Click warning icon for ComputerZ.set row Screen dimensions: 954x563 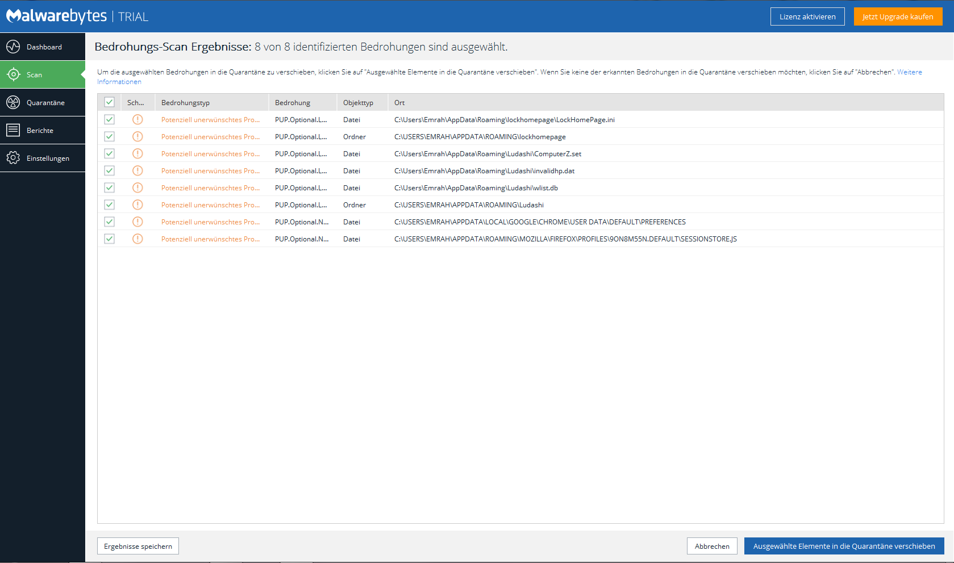click(x=138, y=153)
